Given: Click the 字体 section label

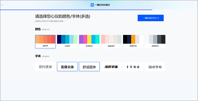Looking at the screenshot, I should coord(38,56).
